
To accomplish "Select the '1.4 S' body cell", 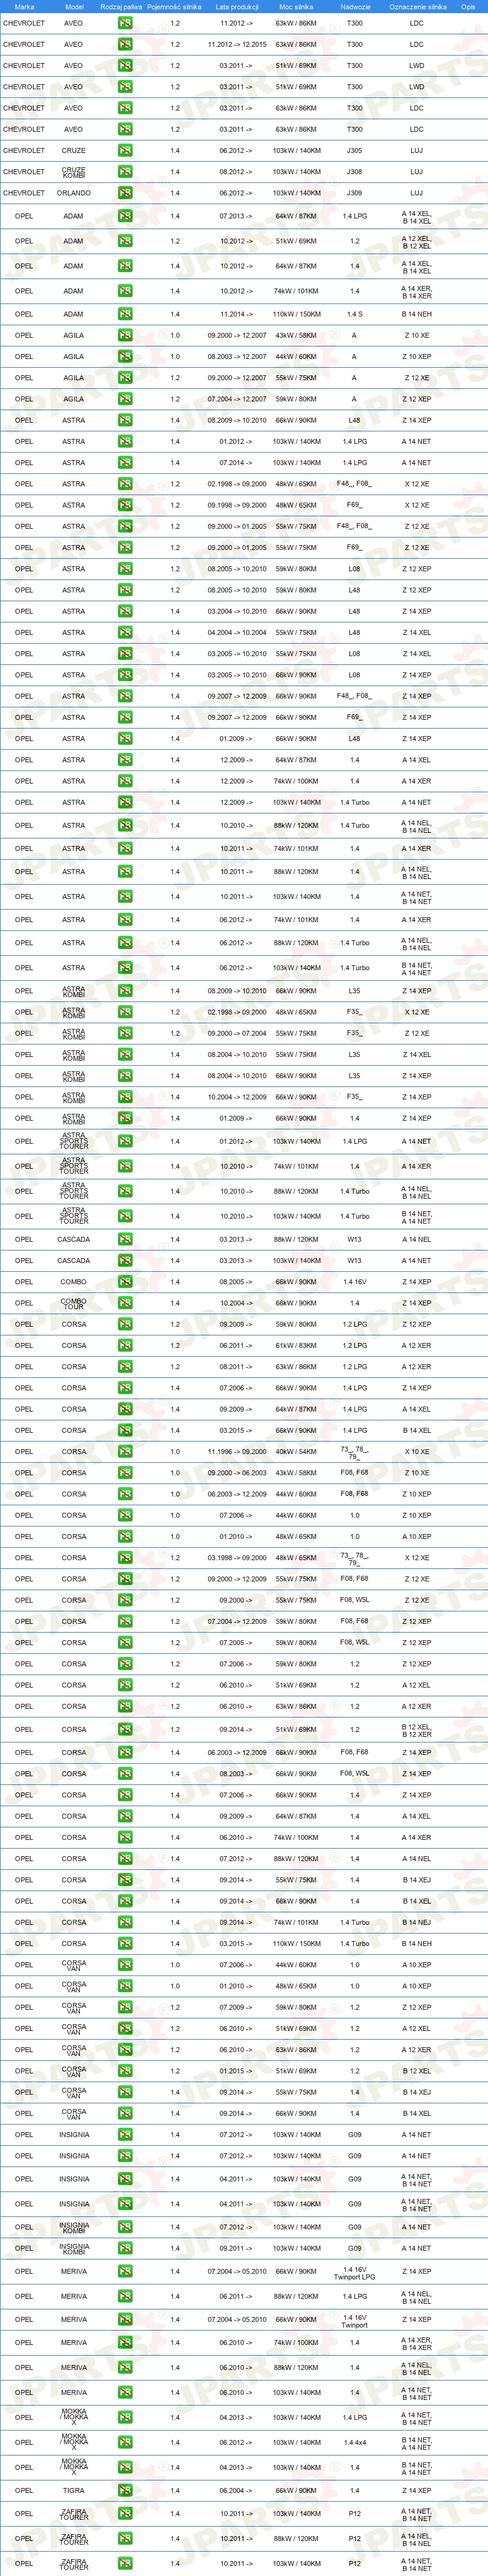I will point(354,314).
